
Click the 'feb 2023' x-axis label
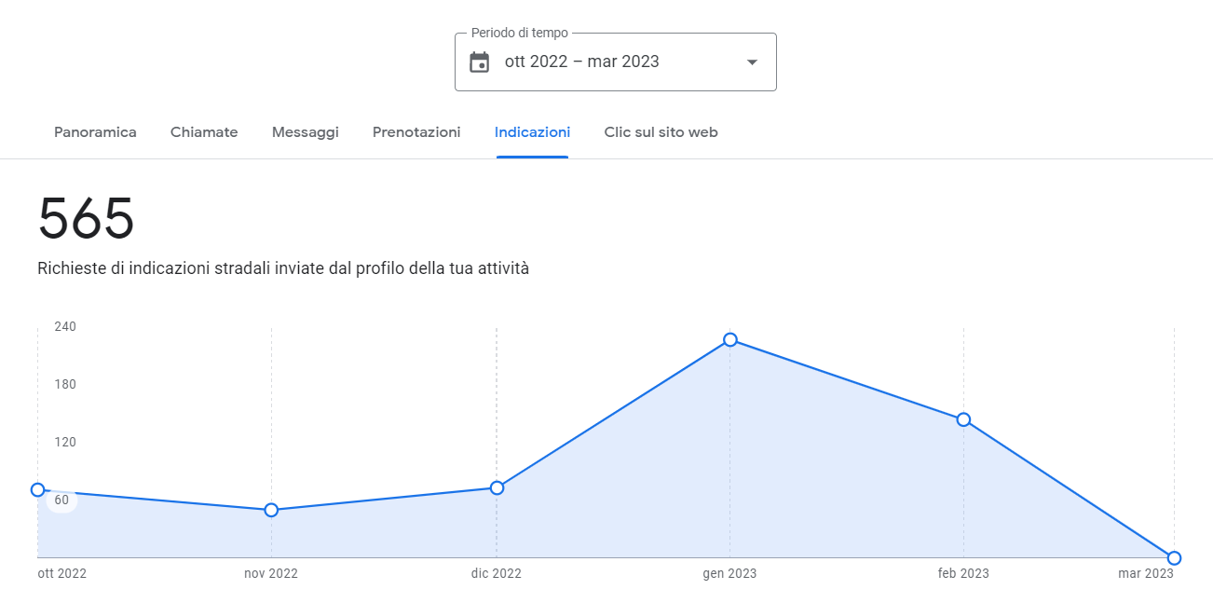(x=963, y=573)
